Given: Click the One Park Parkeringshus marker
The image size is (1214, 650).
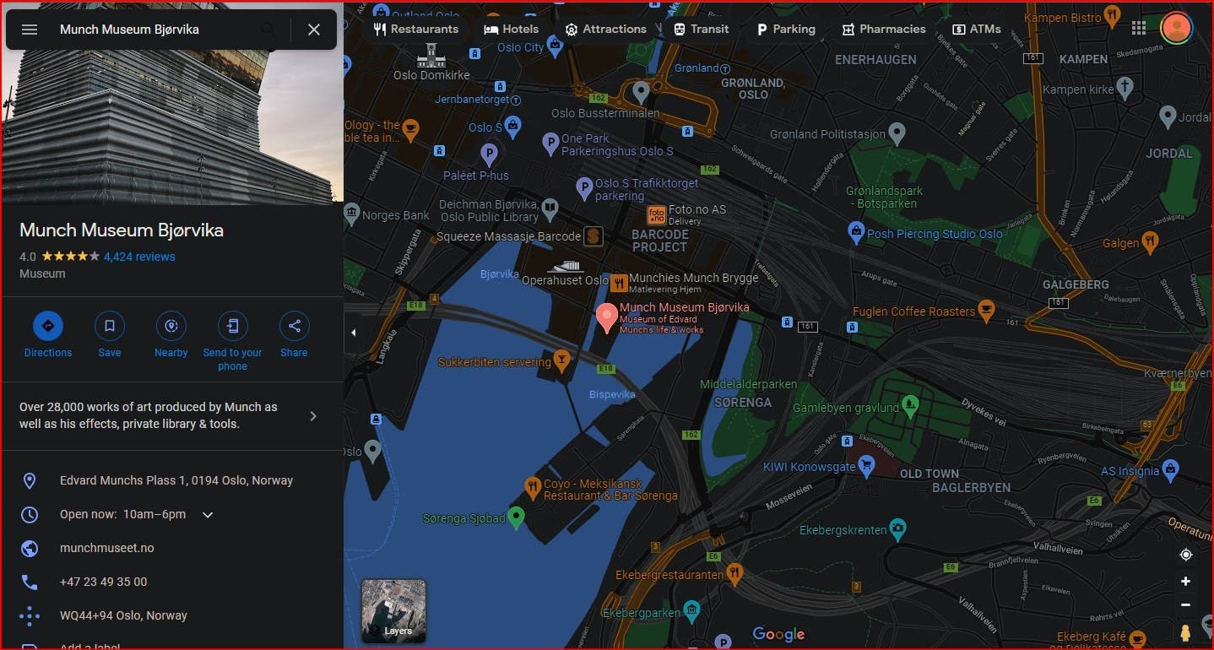Looking at the screenshot, I should click(550, 144).
